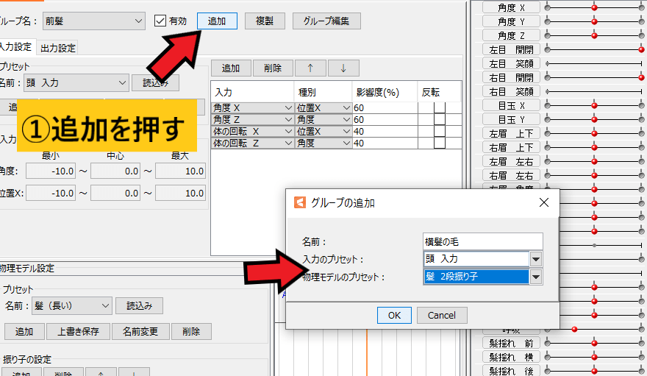This screenshot has width=647, height=376.
Task: Open 物理モデルのプリセット dropdown arrow in dialog
Action: [x=536, y=277]
